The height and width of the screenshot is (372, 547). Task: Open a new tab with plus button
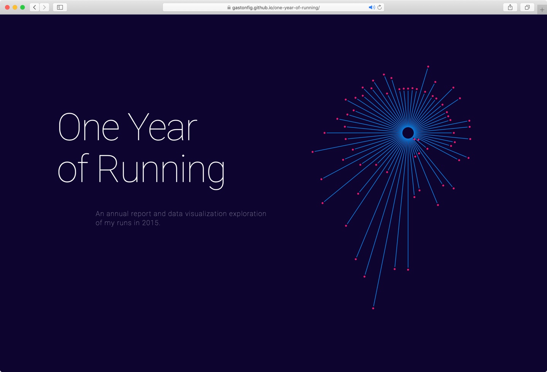tap(542, 10)
